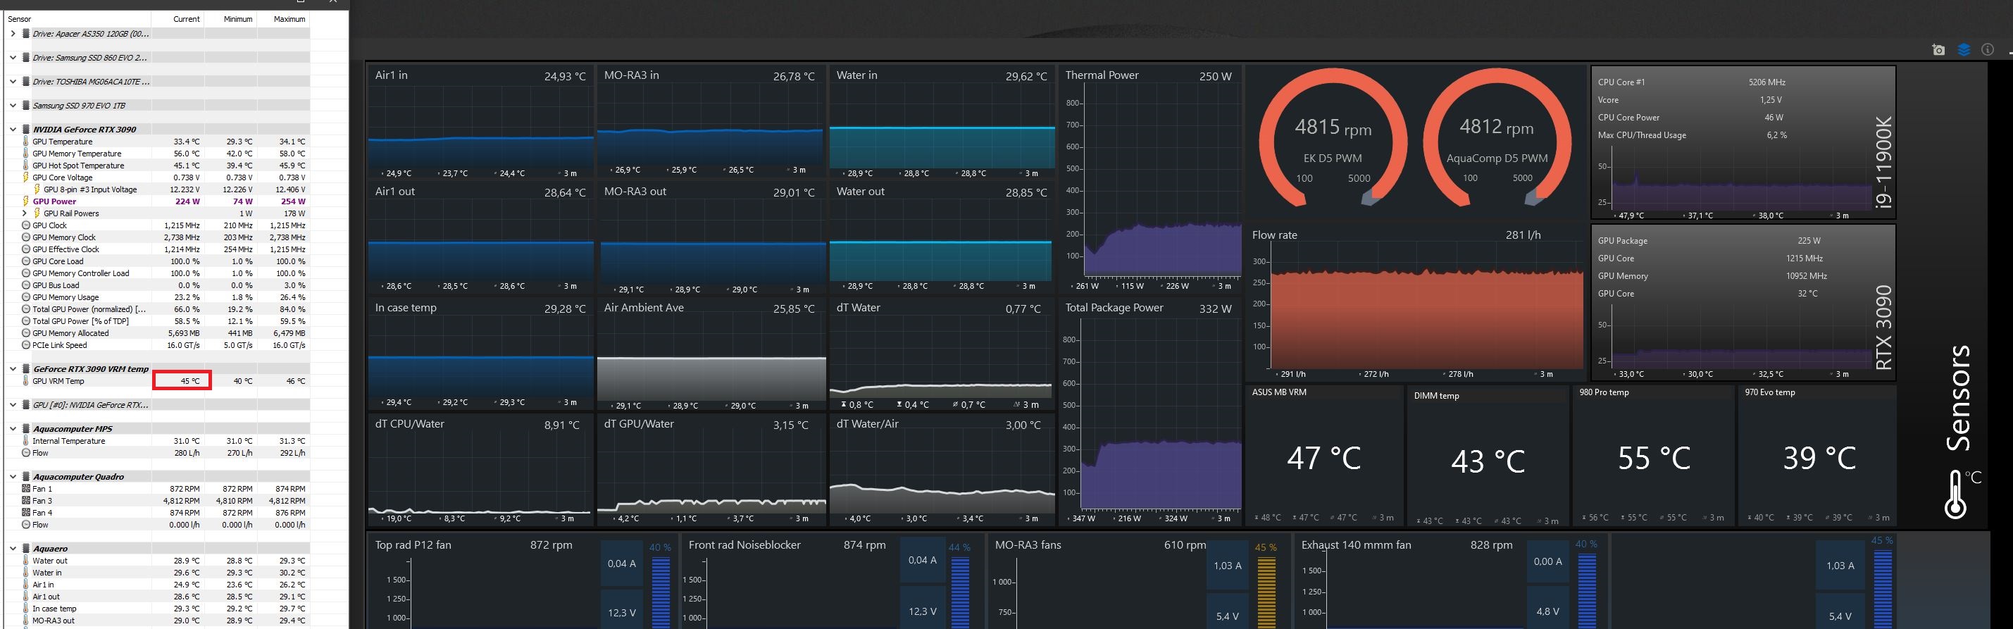Click the camera snapshot icon
Screen dimensions: 2013x629
tap(1938, 50)
